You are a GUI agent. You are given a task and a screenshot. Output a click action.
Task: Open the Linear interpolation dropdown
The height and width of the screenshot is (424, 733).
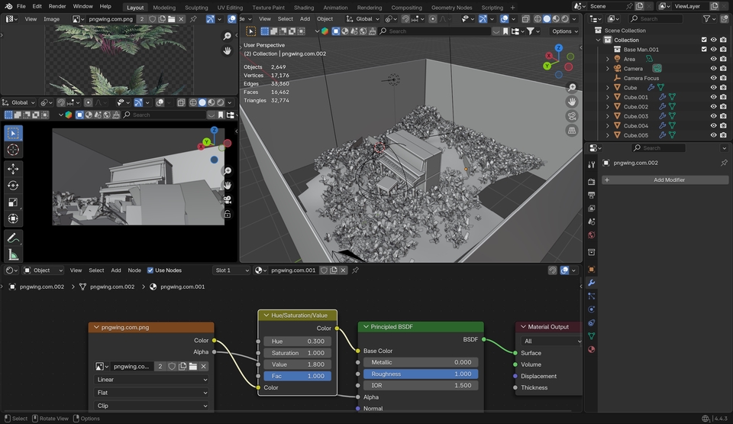click(x=151, y=380)
